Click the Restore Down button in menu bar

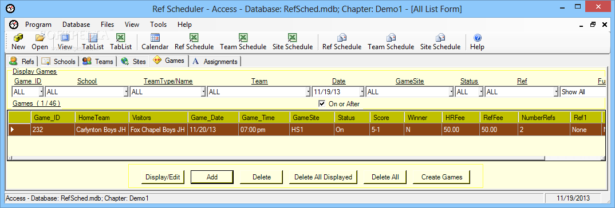(x=593, y=25)
